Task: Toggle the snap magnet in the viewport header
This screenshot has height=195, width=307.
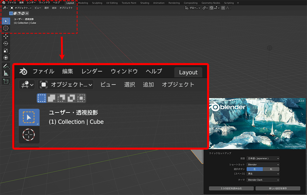Action: (211, 8)
